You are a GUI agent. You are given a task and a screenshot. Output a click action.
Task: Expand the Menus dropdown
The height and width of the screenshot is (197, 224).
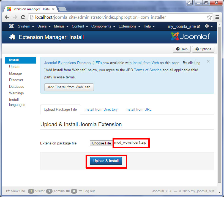[61, 26]
